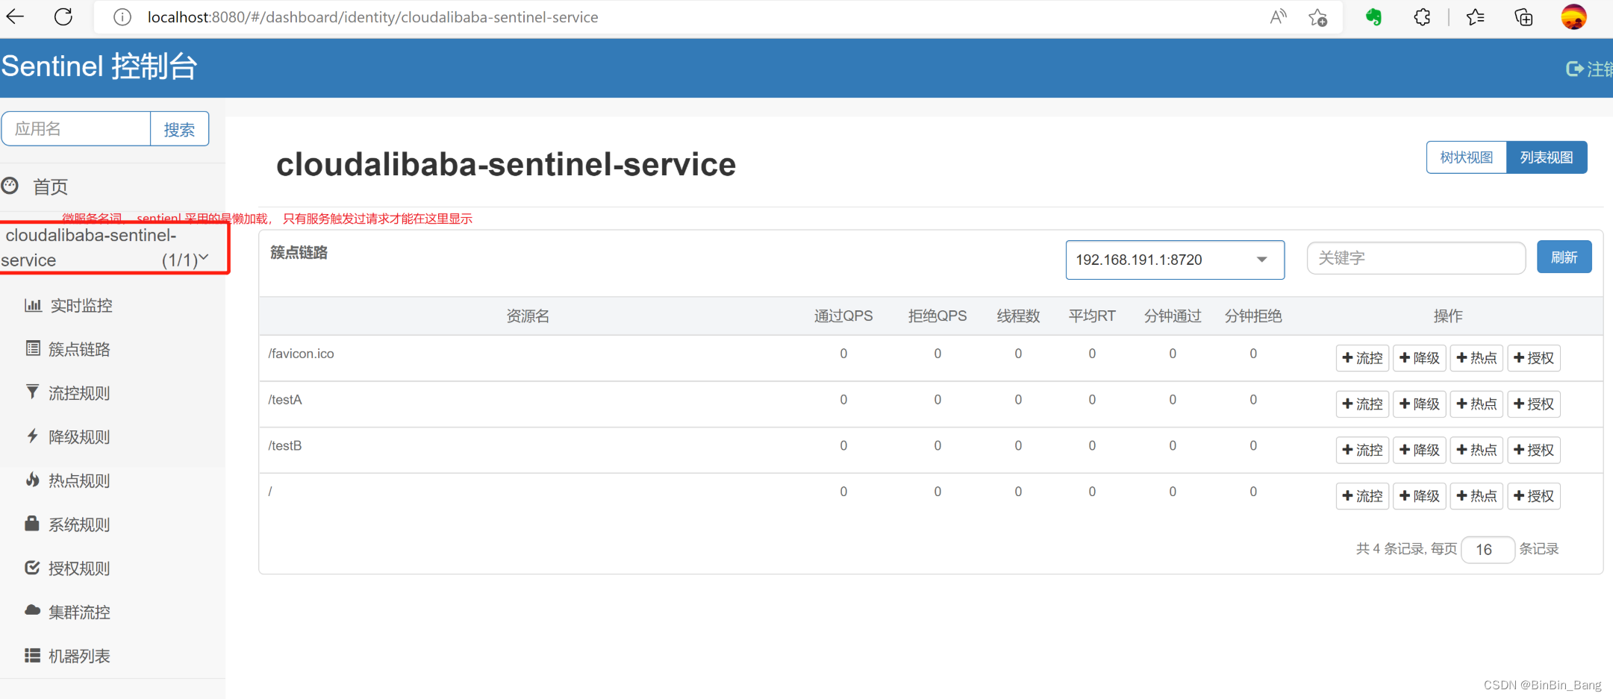Open 簇点链路 in the sidebar

tap(79, 349)
